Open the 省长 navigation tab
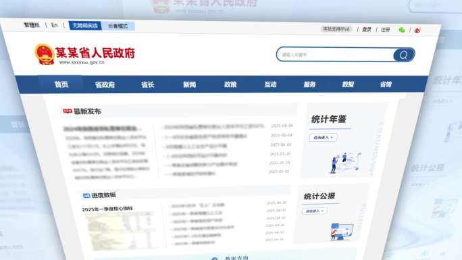The height and width of the screenshot is (260, 462). click(148, 85)
